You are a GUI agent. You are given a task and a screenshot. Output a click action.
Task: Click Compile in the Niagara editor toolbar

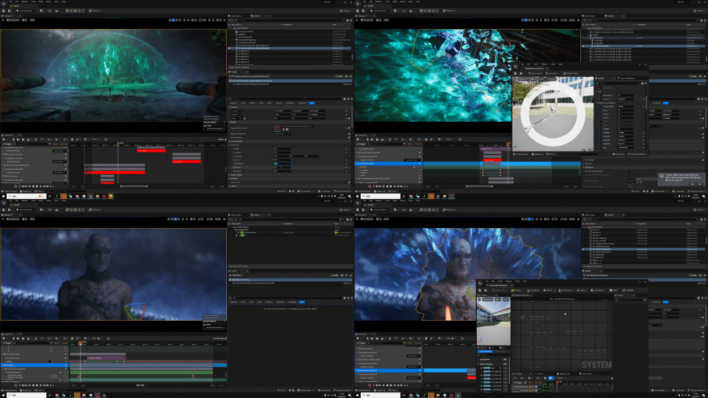(x=517, y=290)
